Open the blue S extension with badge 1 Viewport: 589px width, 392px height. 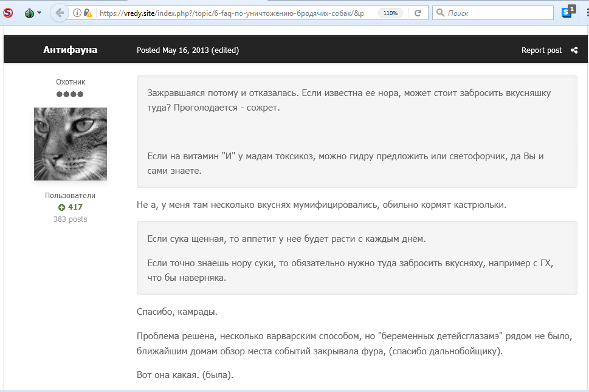point(568,12)
